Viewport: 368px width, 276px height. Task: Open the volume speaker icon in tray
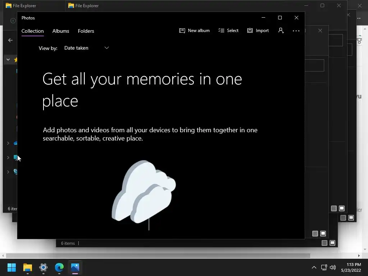(x=333, y=267)
